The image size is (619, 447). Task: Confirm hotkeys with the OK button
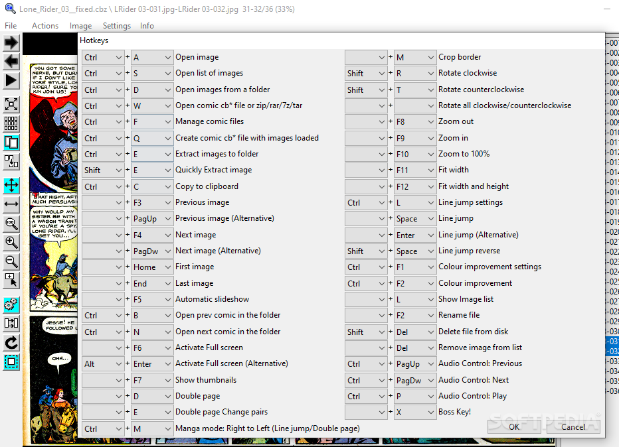(x=514, y=427)
